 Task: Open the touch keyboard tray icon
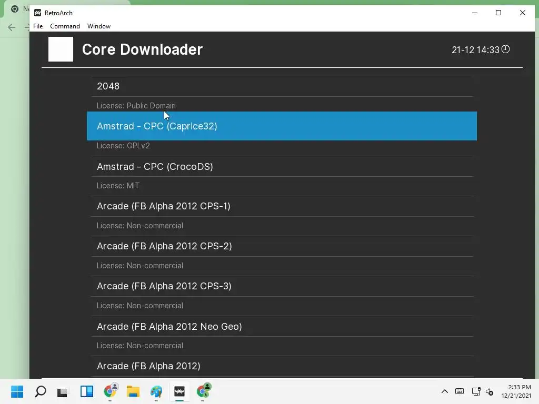click(459, 391)
